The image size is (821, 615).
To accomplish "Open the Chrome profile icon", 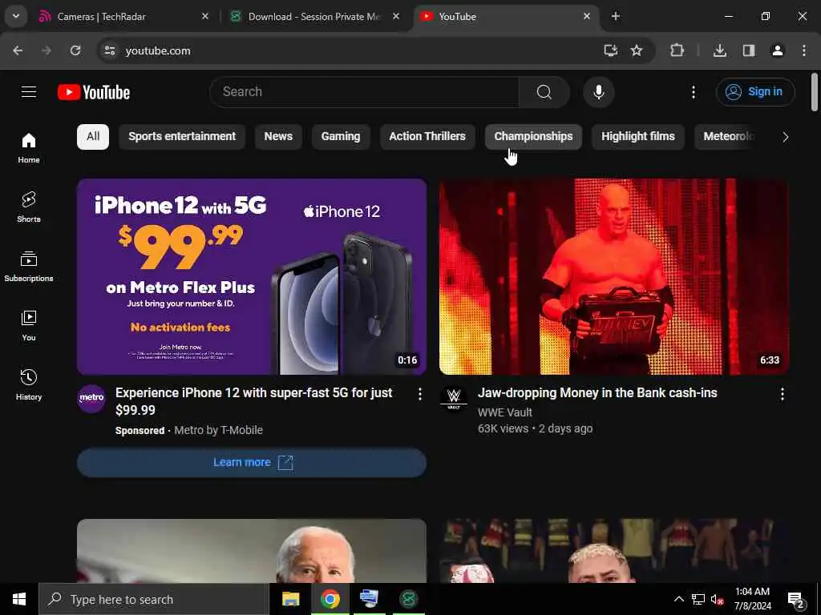I will click(x=778, y=50).
